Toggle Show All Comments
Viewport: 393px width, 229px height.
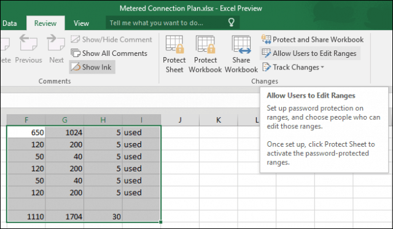coord(109,53)
